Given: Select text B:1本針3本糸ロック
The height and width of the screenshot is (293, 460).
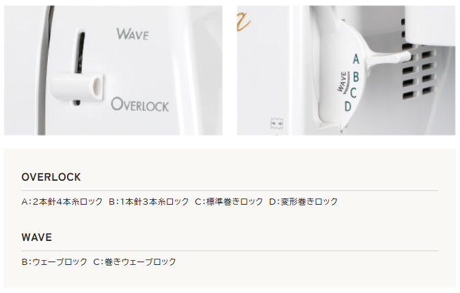Looking at the screenshot, I should point(149,201).
